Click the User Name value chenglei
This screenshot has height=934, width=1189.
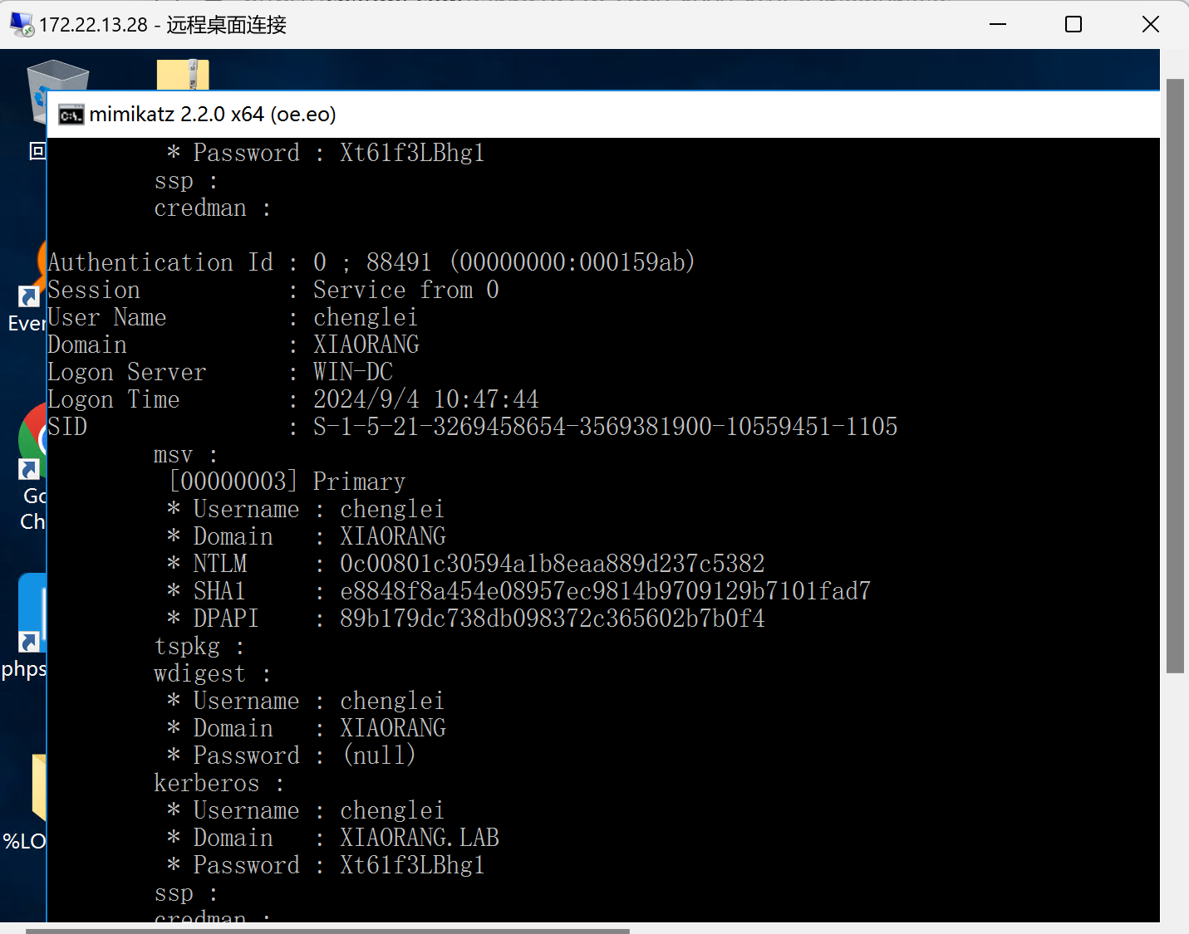pos(366,317)
